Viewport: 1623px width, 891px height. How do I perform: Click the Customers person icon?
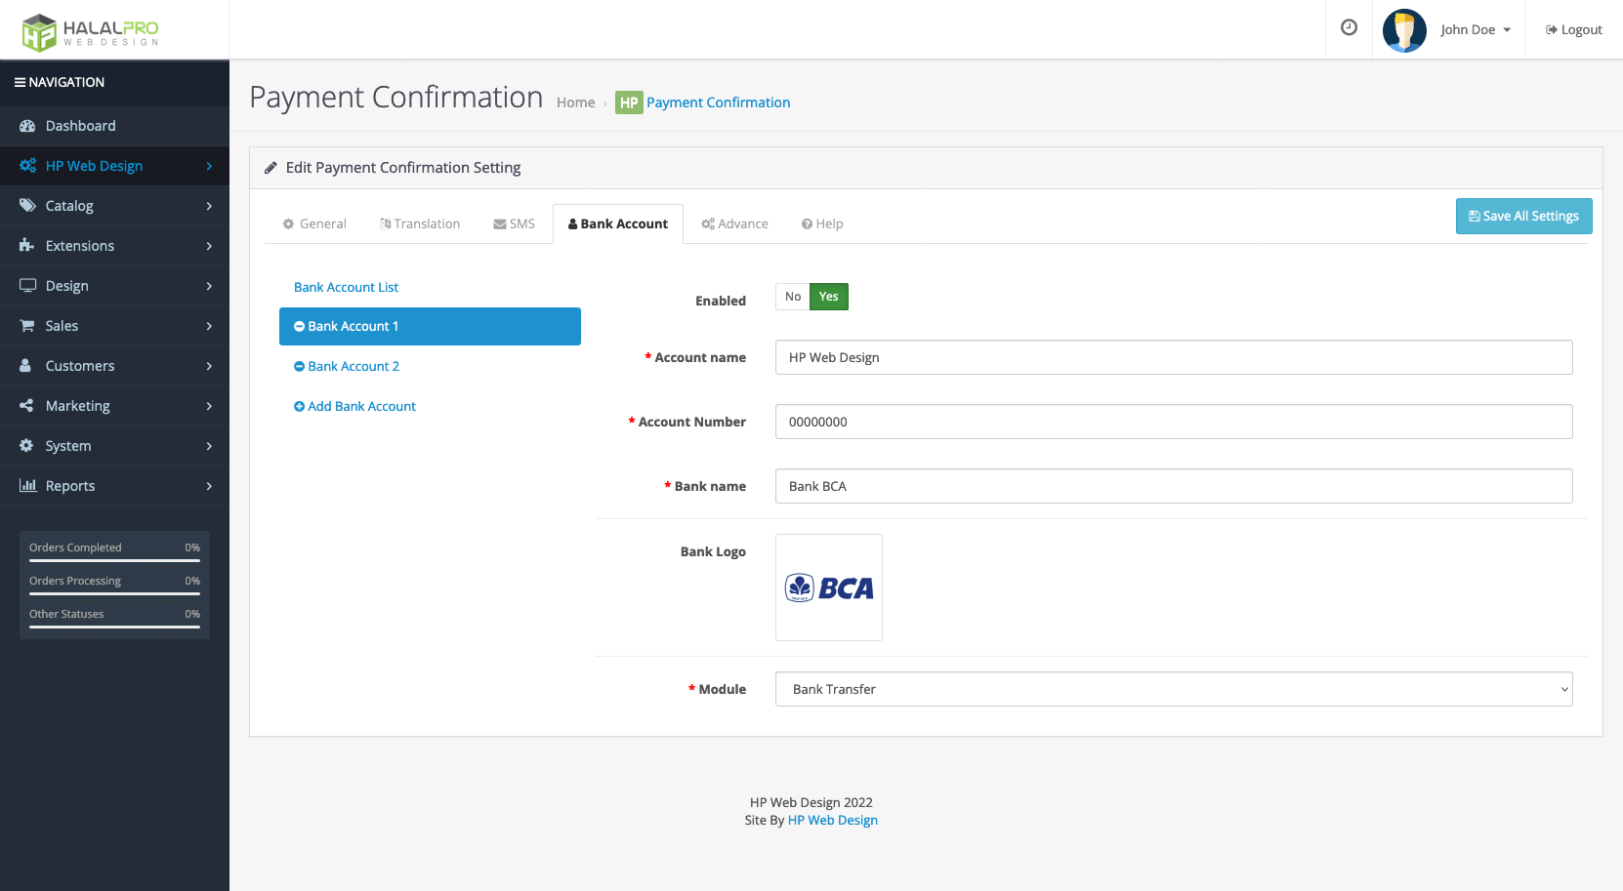[x=27, y=366]
